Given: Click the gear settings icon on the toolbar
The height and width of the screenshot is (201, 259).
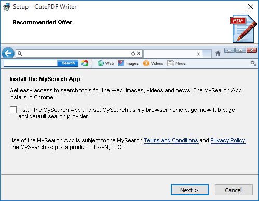Looking at the screenshot, I should (x=253, y=63).
